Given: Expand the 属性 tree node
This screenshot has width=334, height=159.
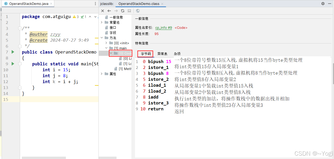Looking at the screenshot, I should [102, 74].
